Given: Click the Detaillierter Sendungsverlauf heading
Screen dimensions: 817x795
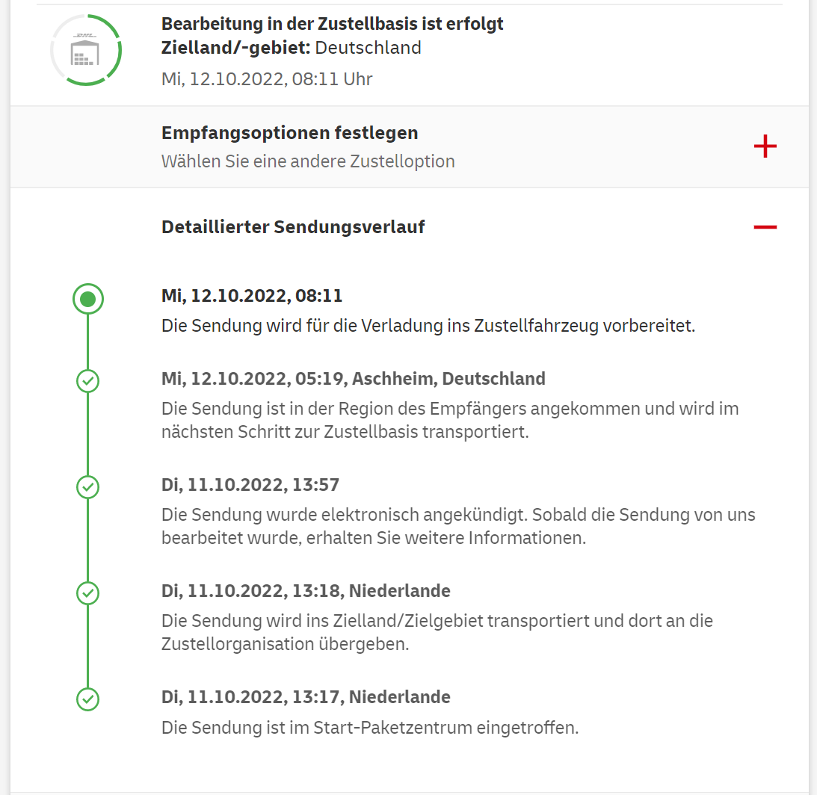Looking at the screenshot, I should click(x=293, y=227).
